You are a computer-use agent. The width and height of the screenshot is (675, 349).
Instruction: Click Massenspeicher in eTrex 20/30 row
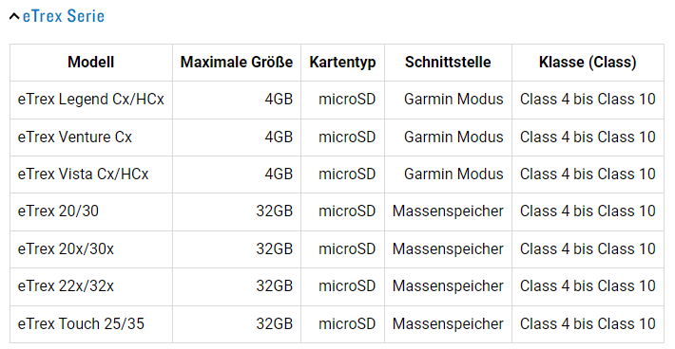tap(448, 211)
